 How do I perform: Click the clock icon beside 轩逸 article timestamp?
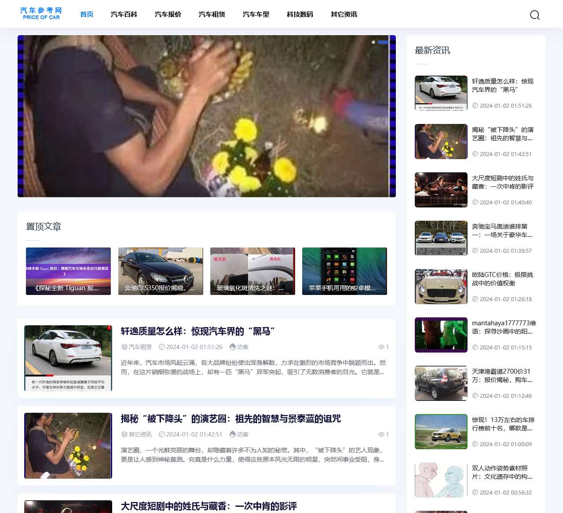(x=161, y=347)
